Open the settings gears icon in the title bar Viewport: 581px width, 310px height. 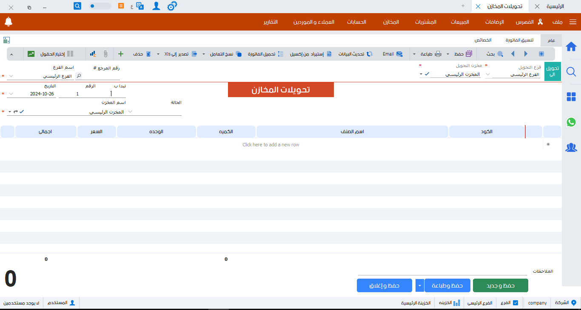pyautogui.click(x=172, y=6)
